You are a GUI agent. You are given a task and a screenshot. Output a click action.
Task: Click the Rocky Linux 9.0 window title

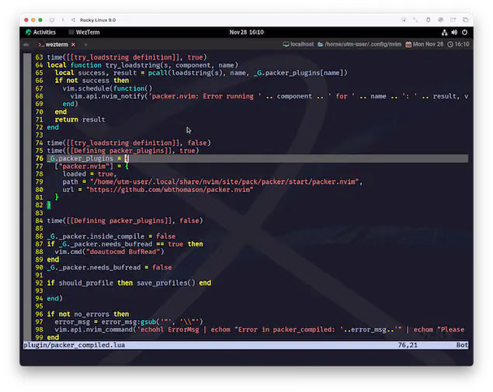tap(98, 20)
